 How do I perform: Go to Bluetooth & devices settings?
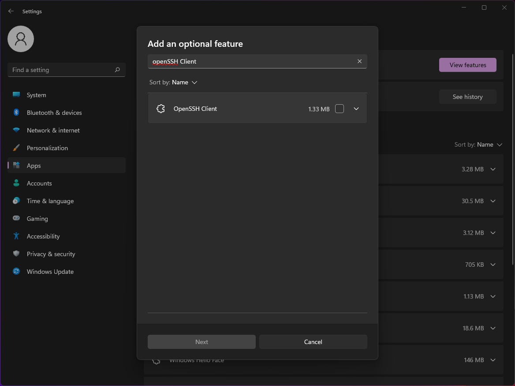[x=66, y=113]
